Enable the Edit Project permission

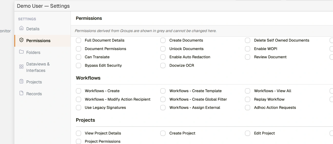click(248, 133)
